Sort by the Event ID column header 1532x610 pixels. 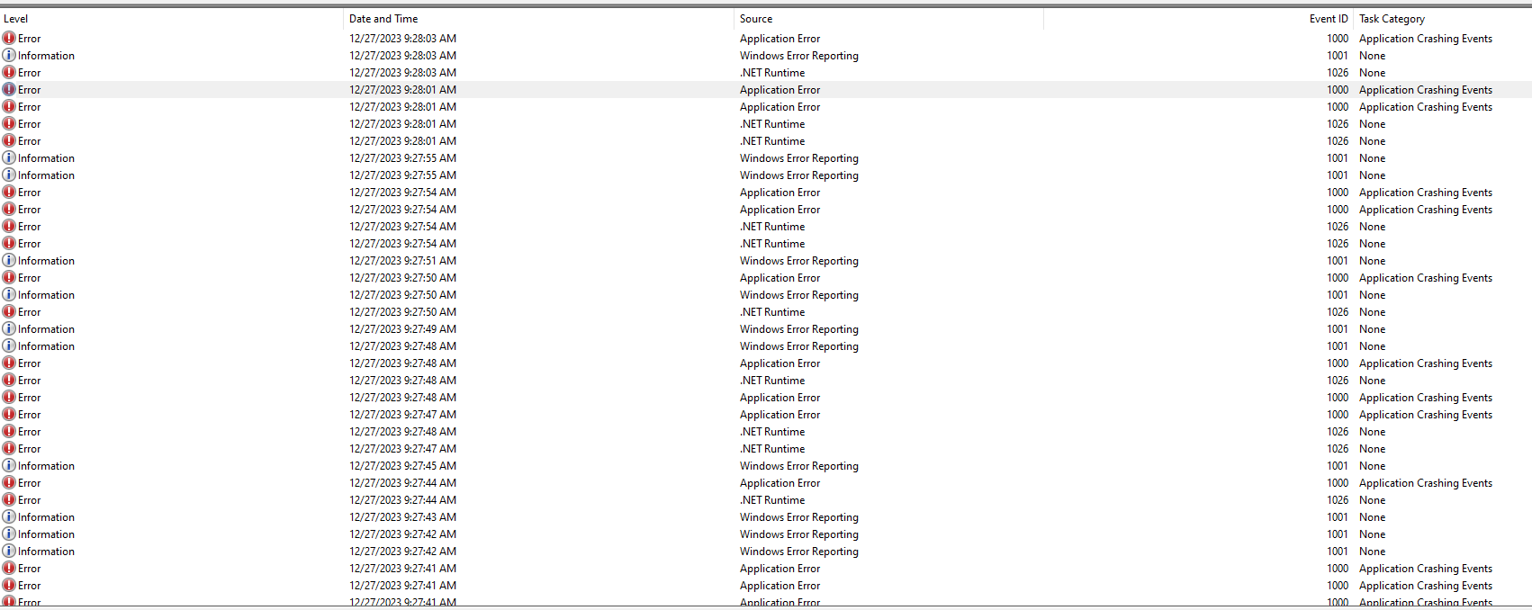(1198, 19)
